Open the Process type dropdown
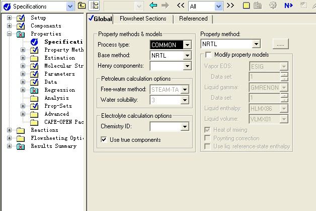Screen dimensions: 316x211 [x=187, y=45]
